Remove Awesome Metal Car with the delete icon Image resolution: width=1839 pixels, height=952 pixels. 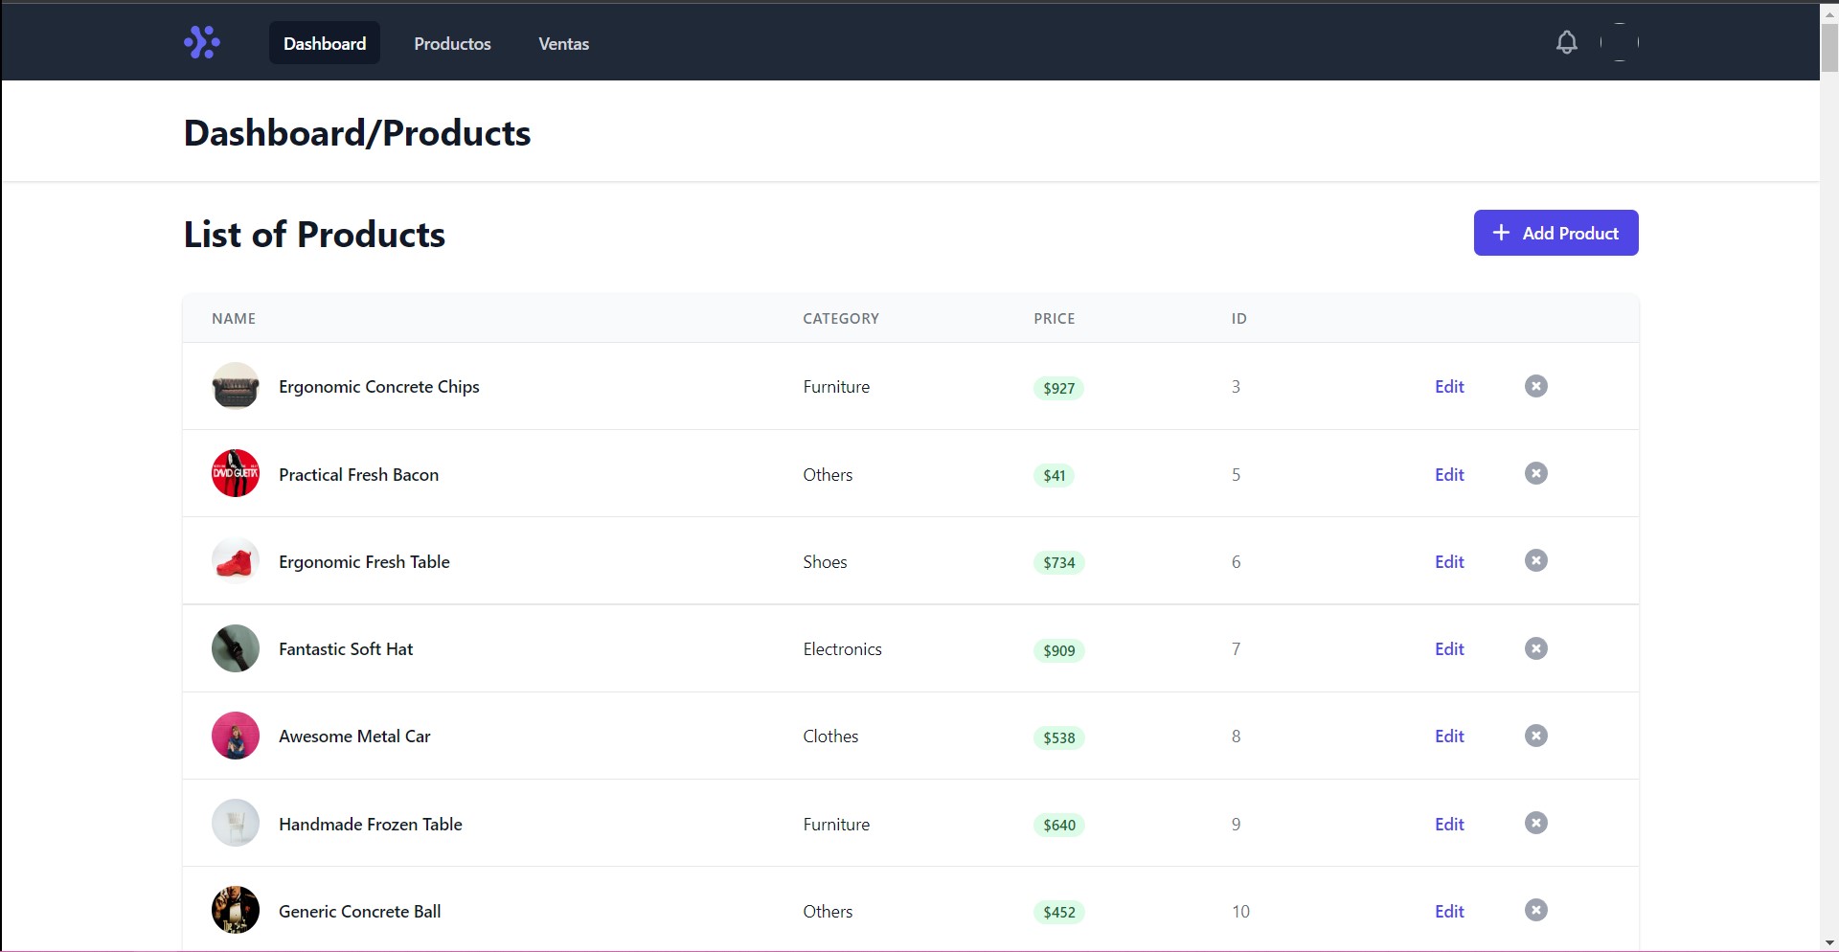pos(1535,736)
